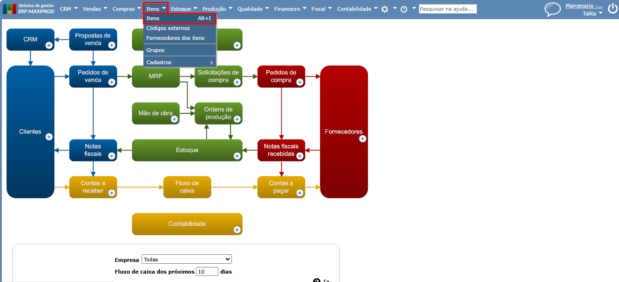Open the green Estoque flow box

click(187, 150)
